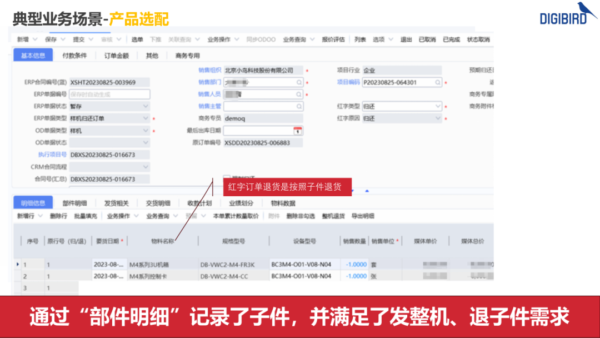Click the 本单累计数量取价 button
The height and width of the screenshot is (338, 600).
coord(236,216)
